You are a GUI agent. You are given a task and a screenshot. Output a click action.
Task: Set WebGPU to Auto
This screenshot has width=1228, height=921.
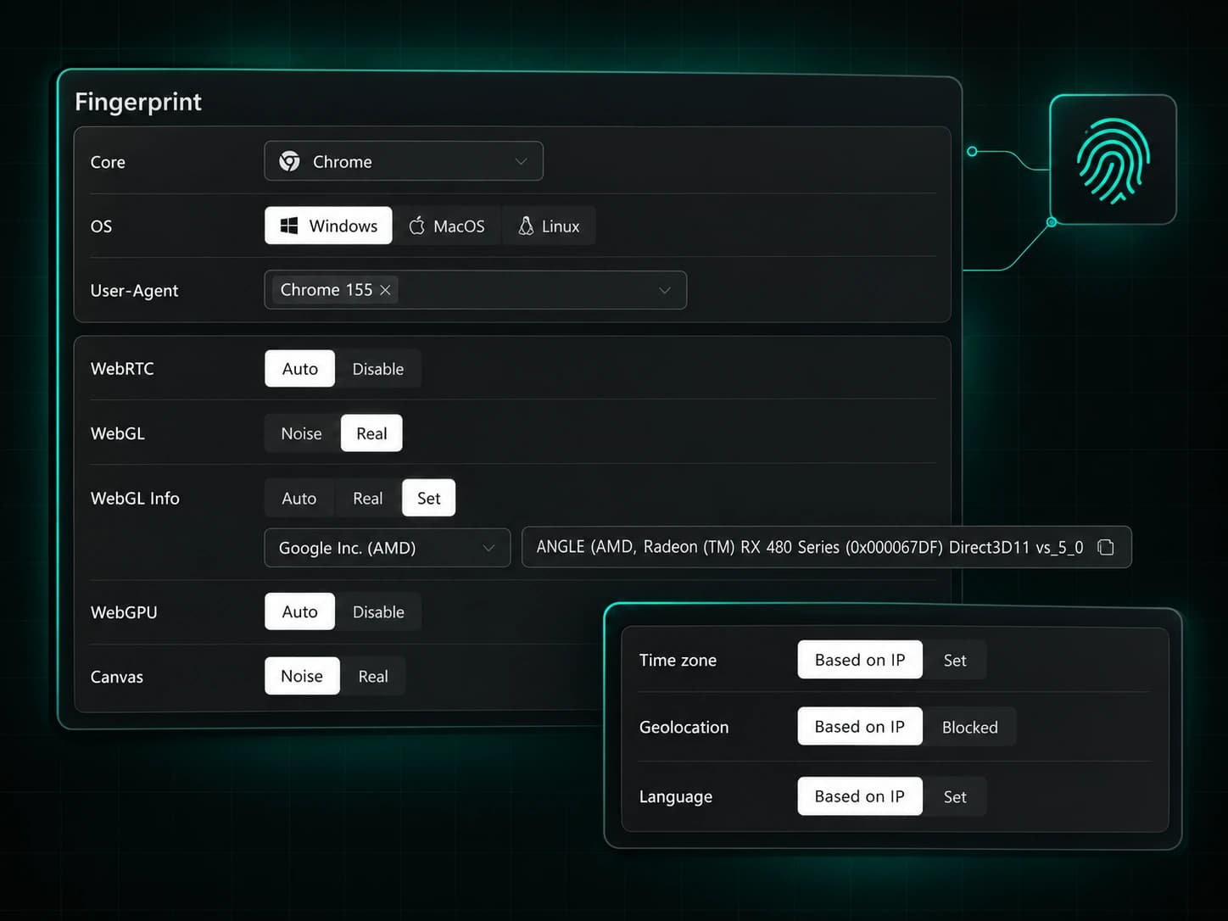pyautogui.click(x=299, y=611)
